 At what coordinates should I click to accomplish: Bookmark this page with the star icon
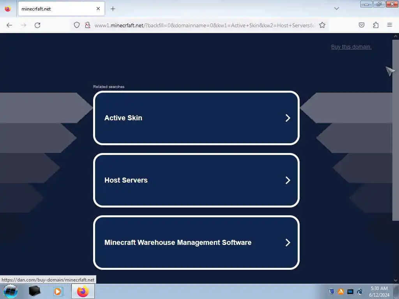pyautogui.click(x=322, y=25)
